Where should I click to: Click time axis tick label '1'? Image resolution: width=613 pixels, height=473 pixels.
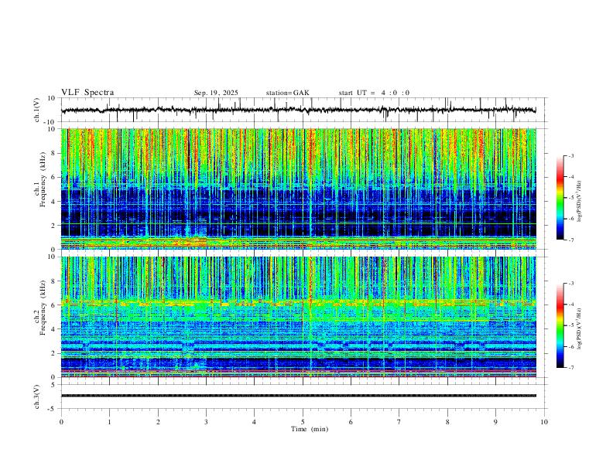coord(109,422)
